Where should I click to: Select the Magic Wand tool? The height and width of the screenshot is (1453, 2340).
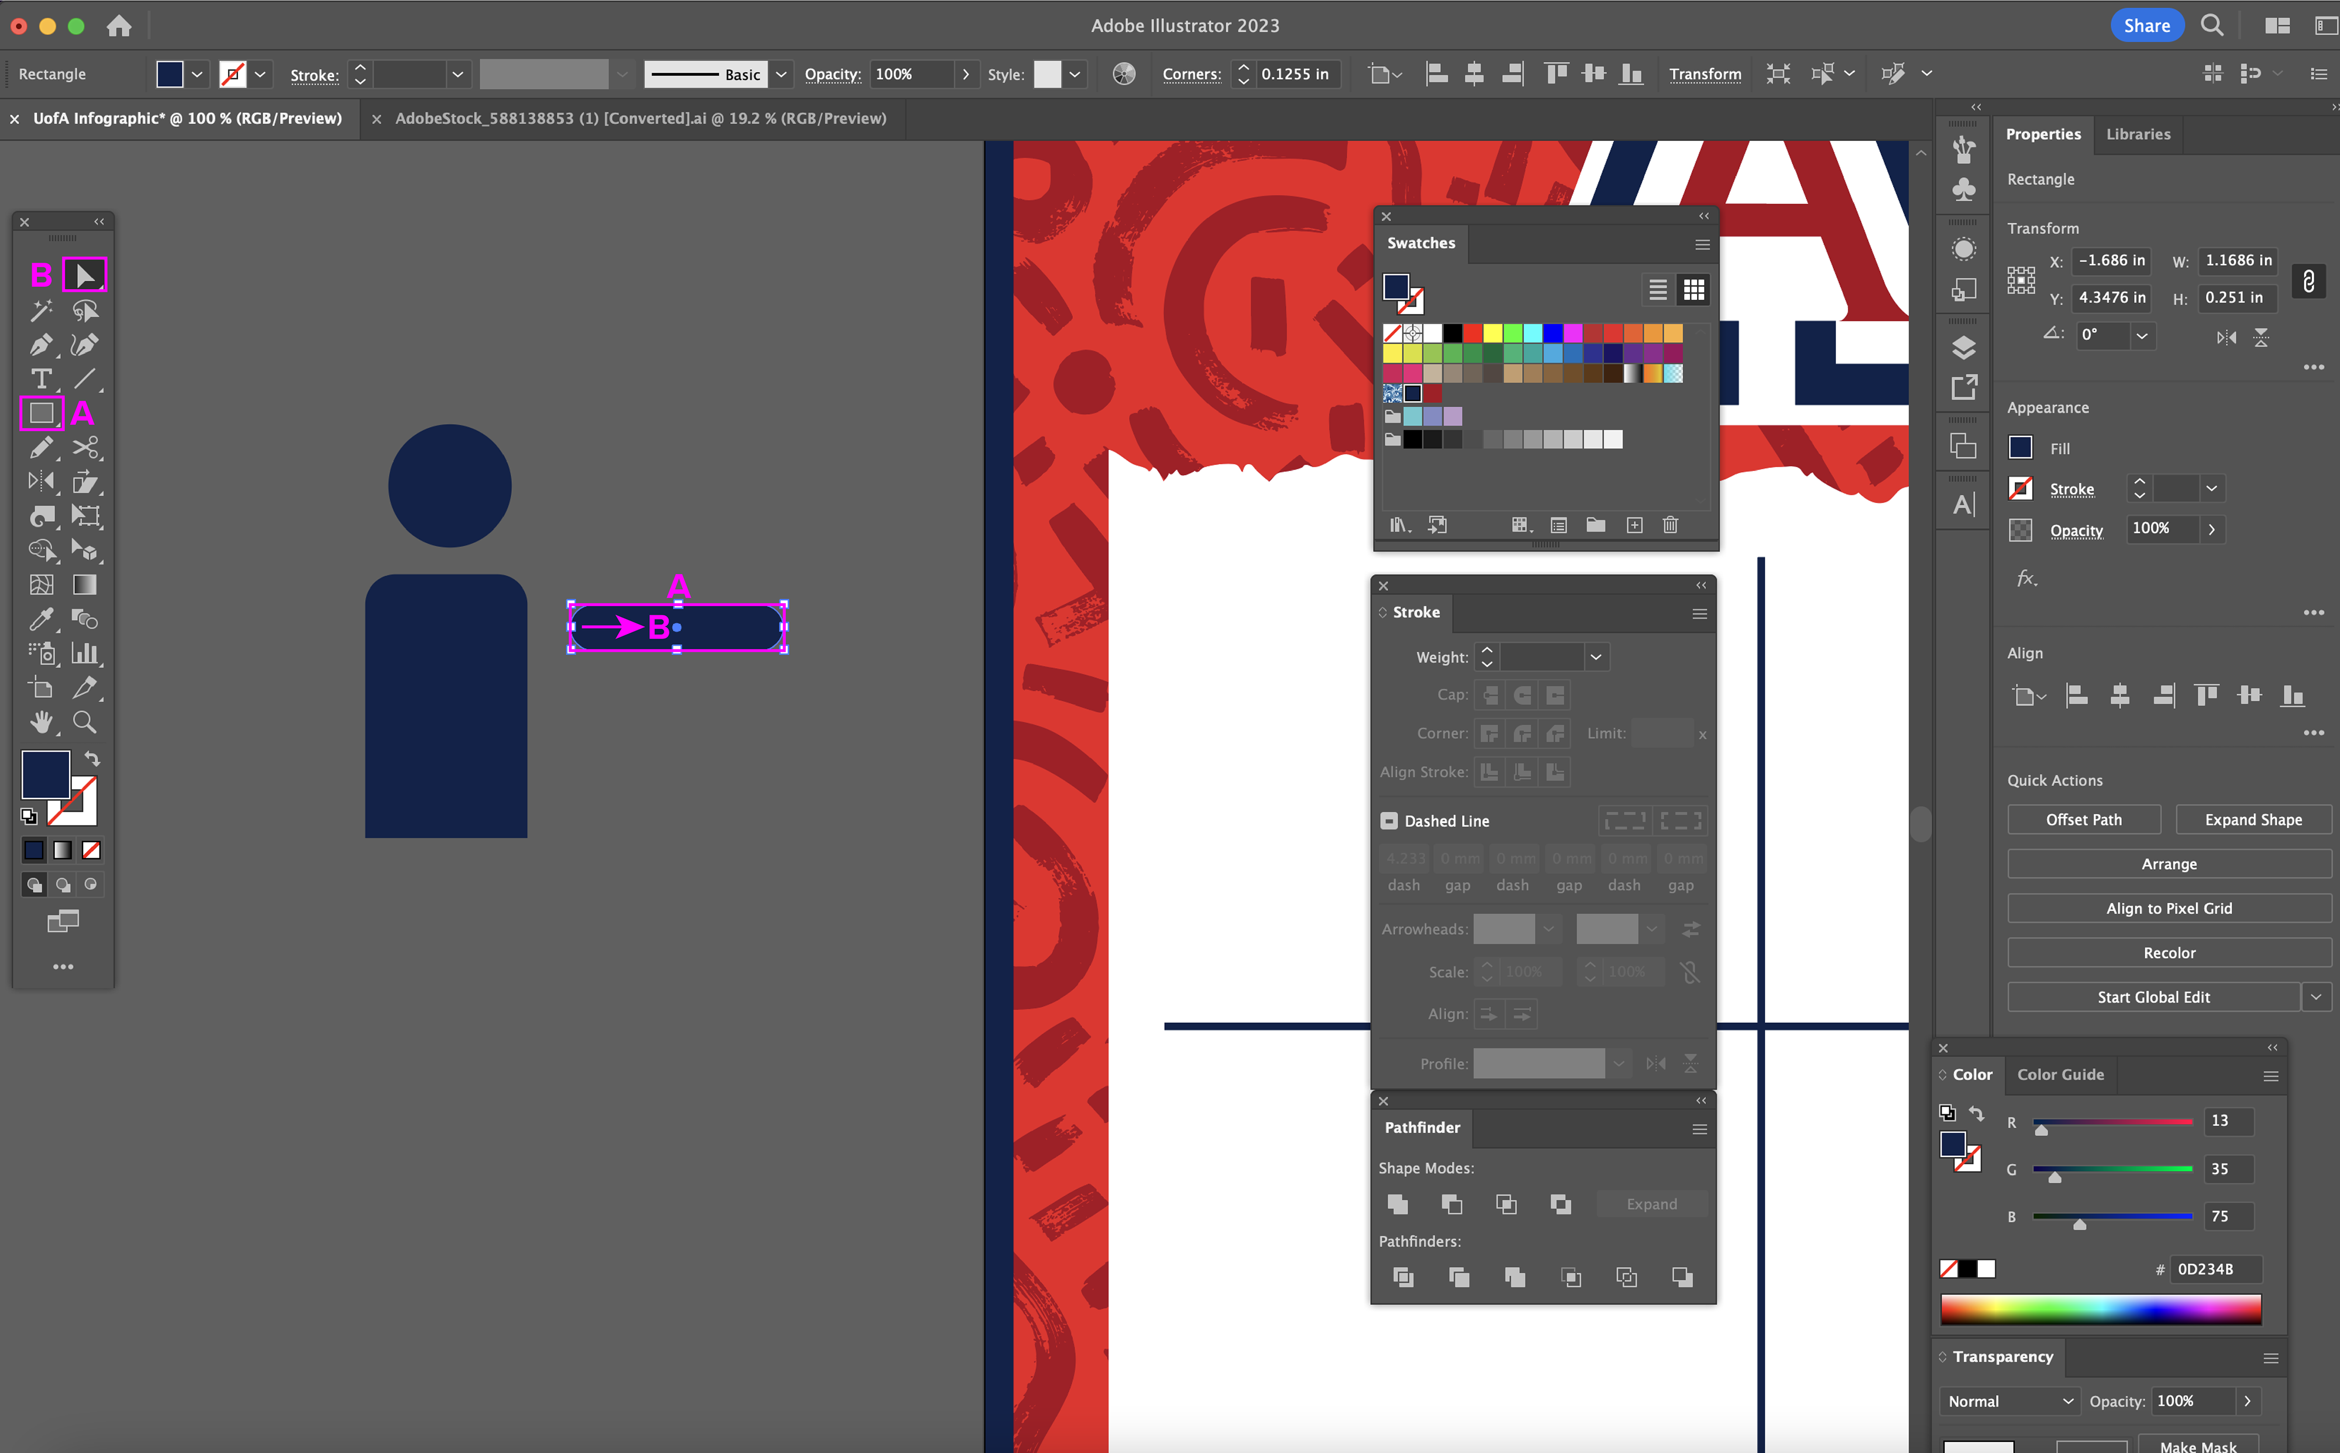click(40, 311)
